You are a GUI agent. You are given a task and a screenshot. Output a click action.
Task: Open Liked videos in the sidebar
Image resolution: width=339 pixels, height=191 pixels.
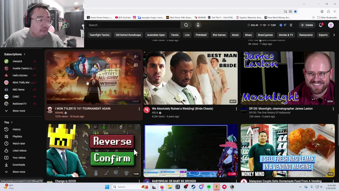[x=21, y=151]
